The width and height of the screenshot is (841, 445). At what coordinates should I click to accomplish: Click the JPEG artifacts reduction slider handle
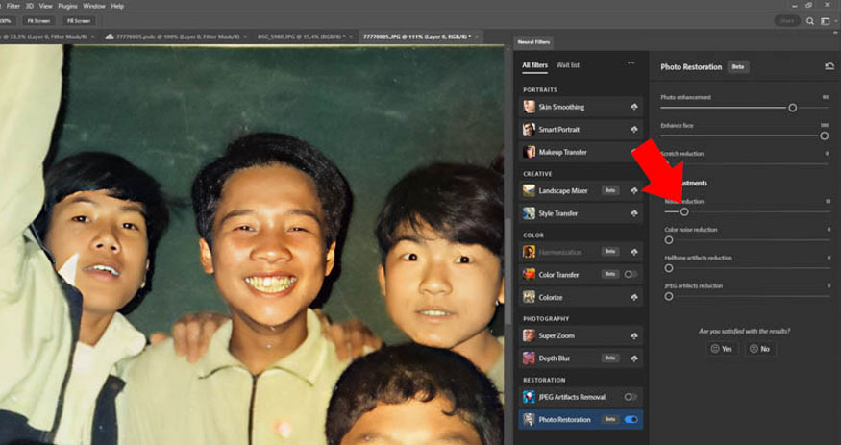[x=669, y=296]
